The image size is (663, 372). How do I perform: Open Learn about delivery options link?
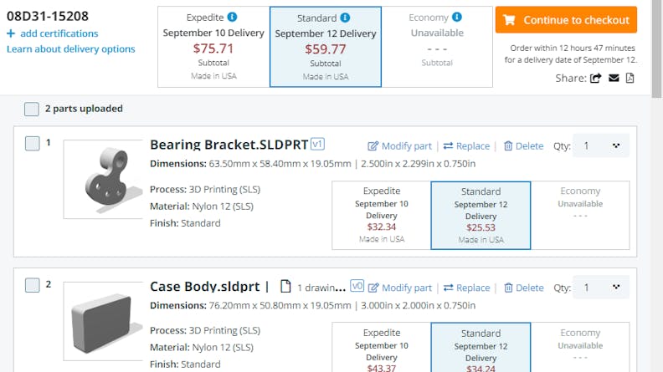coord(71,48)
